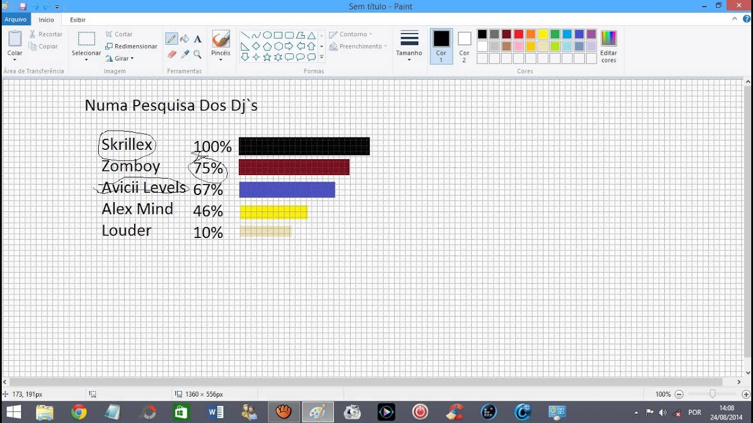Pick the down arrow shape
This screenshot has width=753, height=423.
point(245,57)
